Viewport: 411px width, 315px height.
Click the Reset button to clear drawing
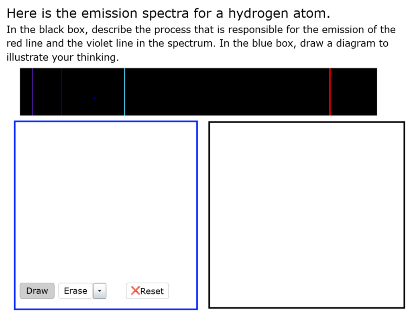click(x=147, y=291)
